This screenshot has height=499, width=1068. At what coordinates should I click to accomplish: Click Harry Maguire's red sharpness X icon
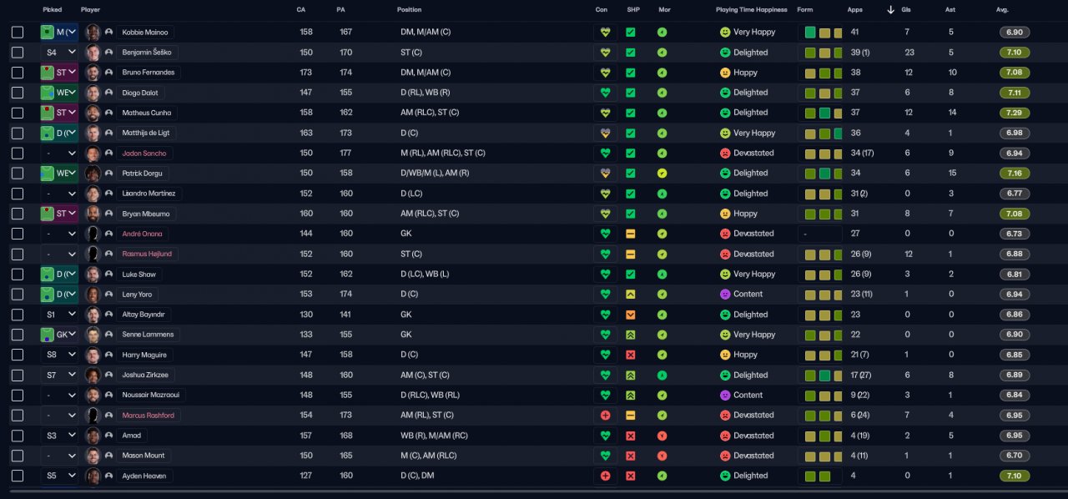631,355
